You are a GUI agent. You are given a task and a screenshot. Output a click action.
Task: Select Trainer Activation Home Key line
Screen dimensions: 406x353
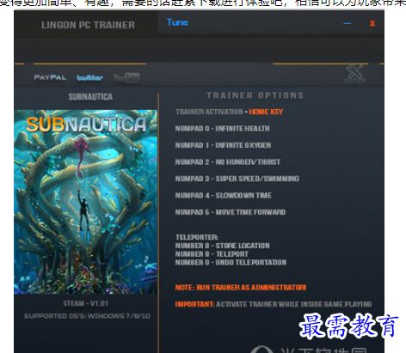point(230,112)
